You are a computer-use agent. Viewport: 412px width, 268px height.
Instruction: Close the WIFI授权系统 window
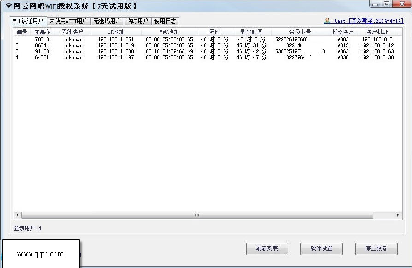coord(402,4)
